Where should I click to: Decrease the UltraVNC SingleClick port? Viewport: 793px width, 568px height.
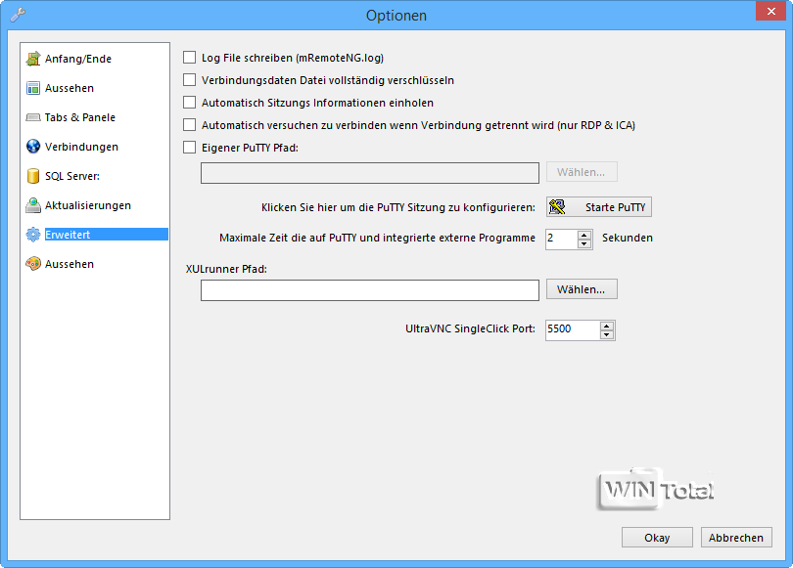coord(607,334)
